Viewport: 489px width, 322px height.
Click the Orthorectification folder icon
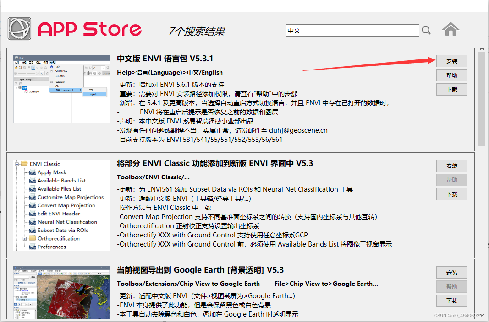point(32,238)
